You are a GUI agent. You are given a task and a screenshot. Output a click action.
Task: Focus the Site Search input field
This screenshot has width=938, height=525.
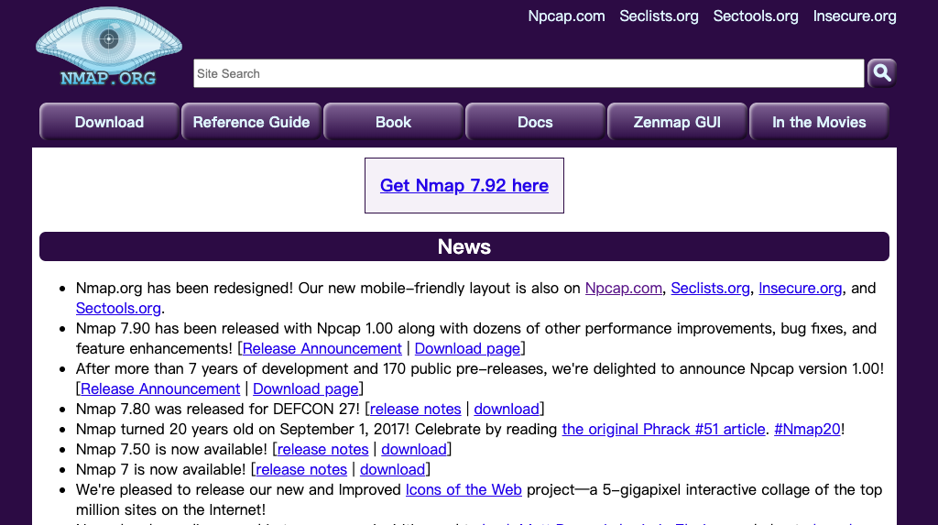point(529,73)
